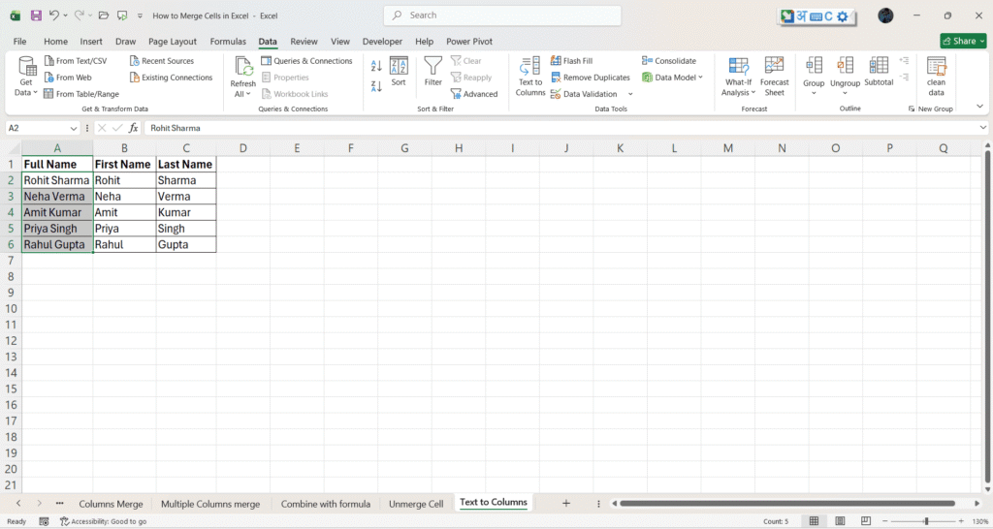This screenshot has width=993, height=529.
Task: Toggle the Filter funnel
Action: (433, 71)
